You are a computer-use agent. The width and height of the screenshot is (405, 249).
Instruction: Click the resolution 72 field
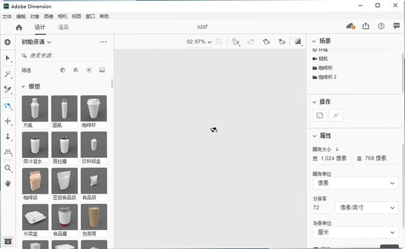pos(322,208)
